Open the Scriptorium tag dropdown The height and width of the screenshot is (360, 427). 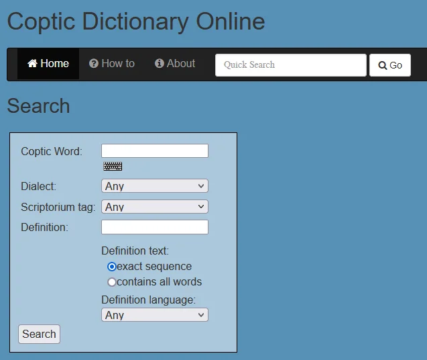(x=154, y=207)
